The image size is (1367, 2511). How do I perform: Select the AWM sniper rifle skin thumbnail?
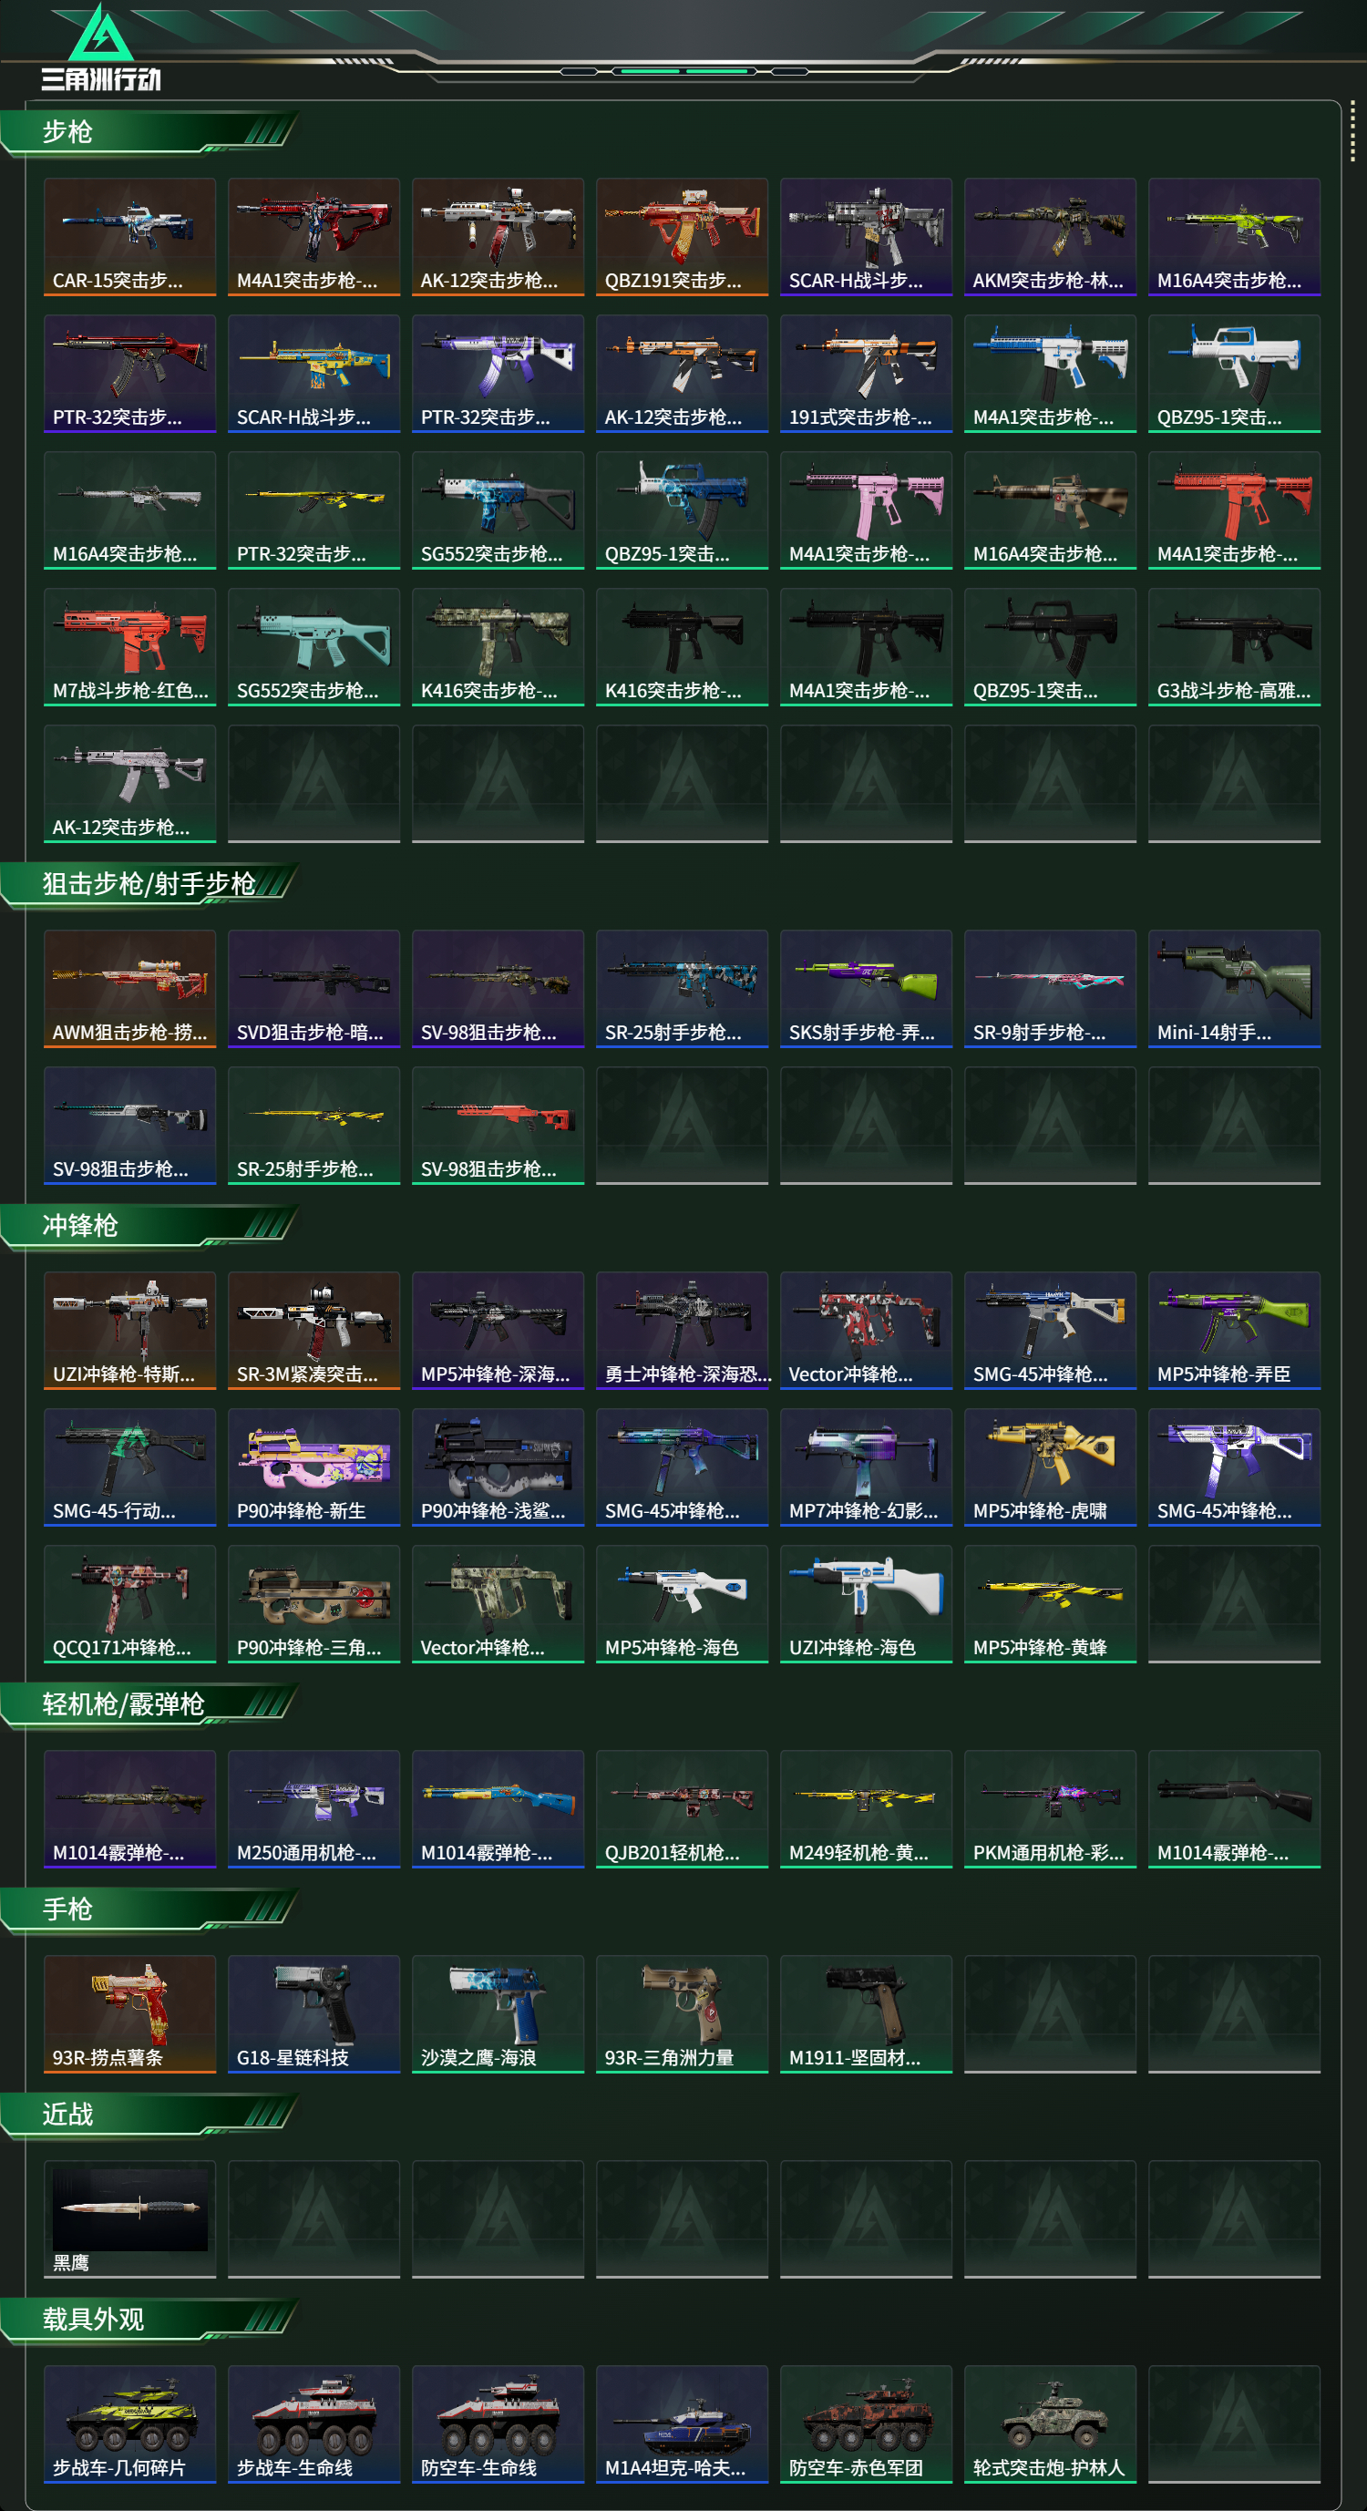[x=129, y=988]
